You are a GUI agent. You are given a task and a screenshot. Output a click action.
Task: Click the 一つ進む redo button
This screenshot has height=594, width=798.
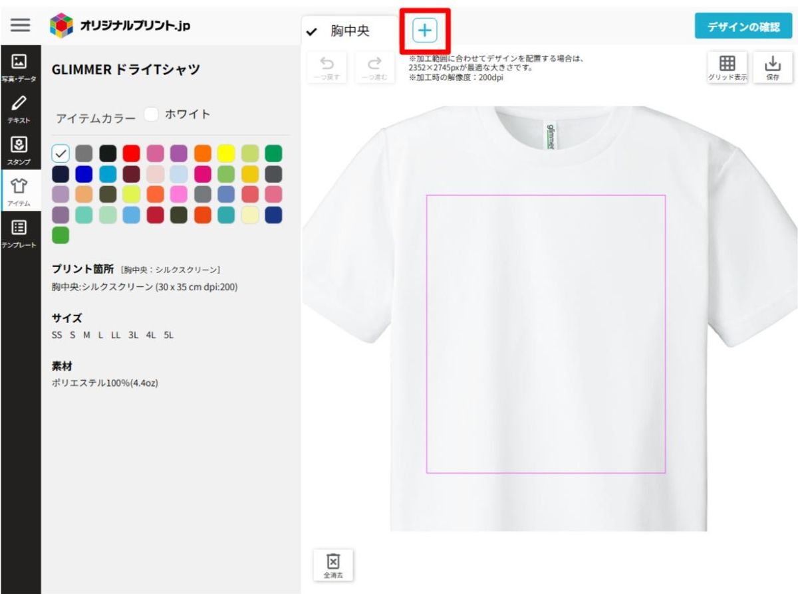click(x=374, y=66)
